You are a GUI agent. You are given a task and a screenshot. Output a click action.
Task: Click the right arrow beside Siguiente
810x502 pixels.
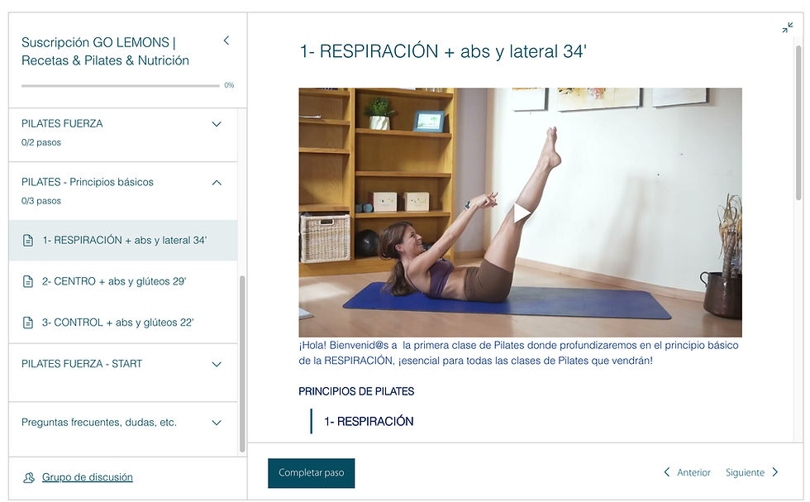point(775,472)
